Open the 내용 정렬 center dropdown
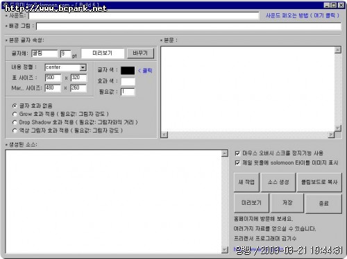347x259 pixels. 83,67
